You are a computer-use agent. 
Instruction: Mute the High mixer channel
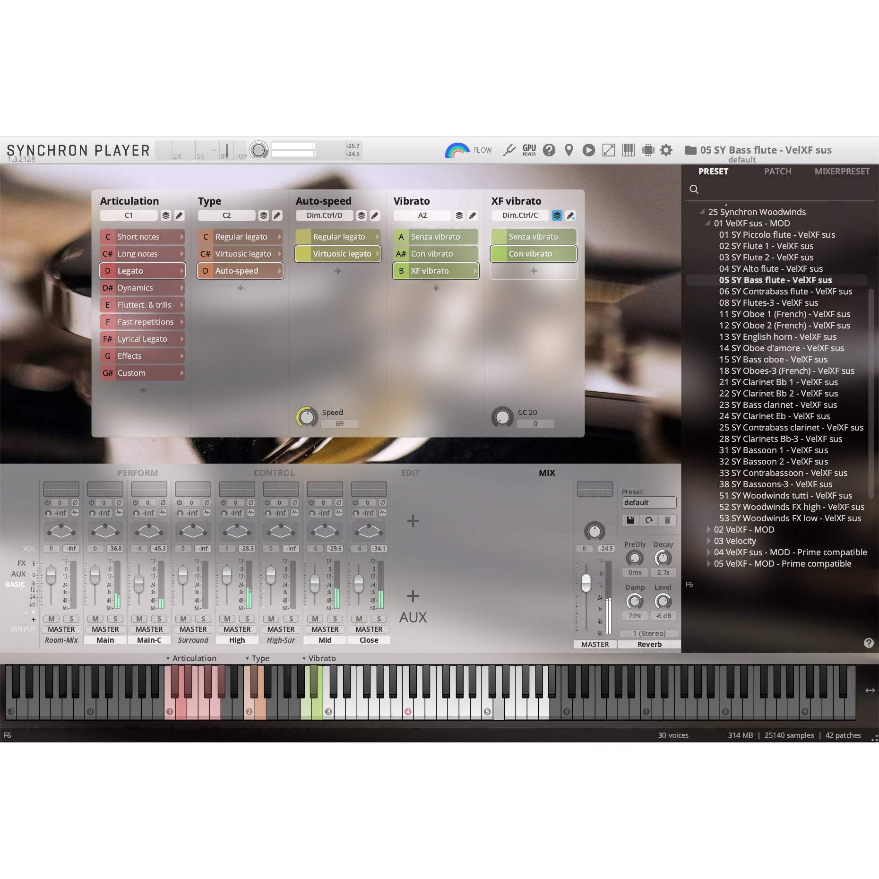[227, 619]
